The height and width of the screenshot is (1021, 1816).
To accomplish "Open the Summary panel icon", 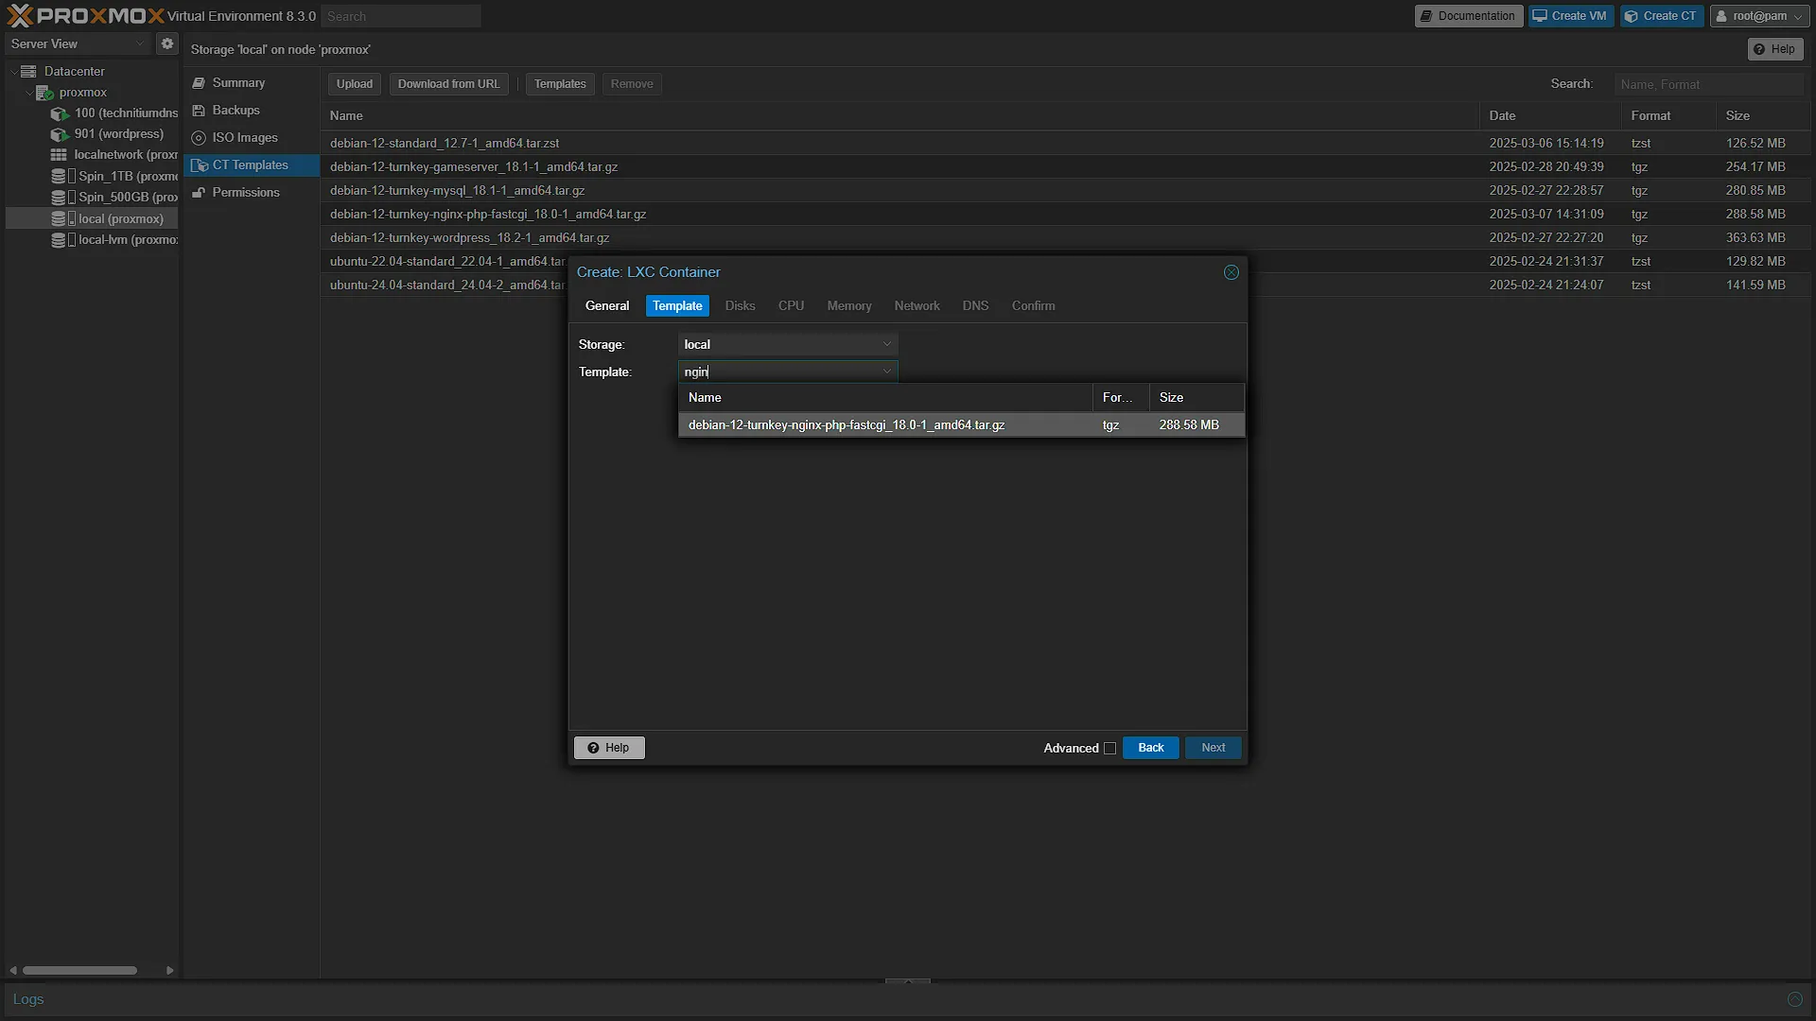I will (199, 83).
